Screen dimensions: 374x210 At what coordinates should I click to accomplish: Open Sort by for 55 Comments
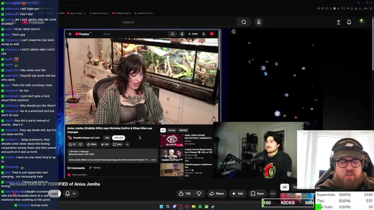pyautogui.click(x=95, y=168)
